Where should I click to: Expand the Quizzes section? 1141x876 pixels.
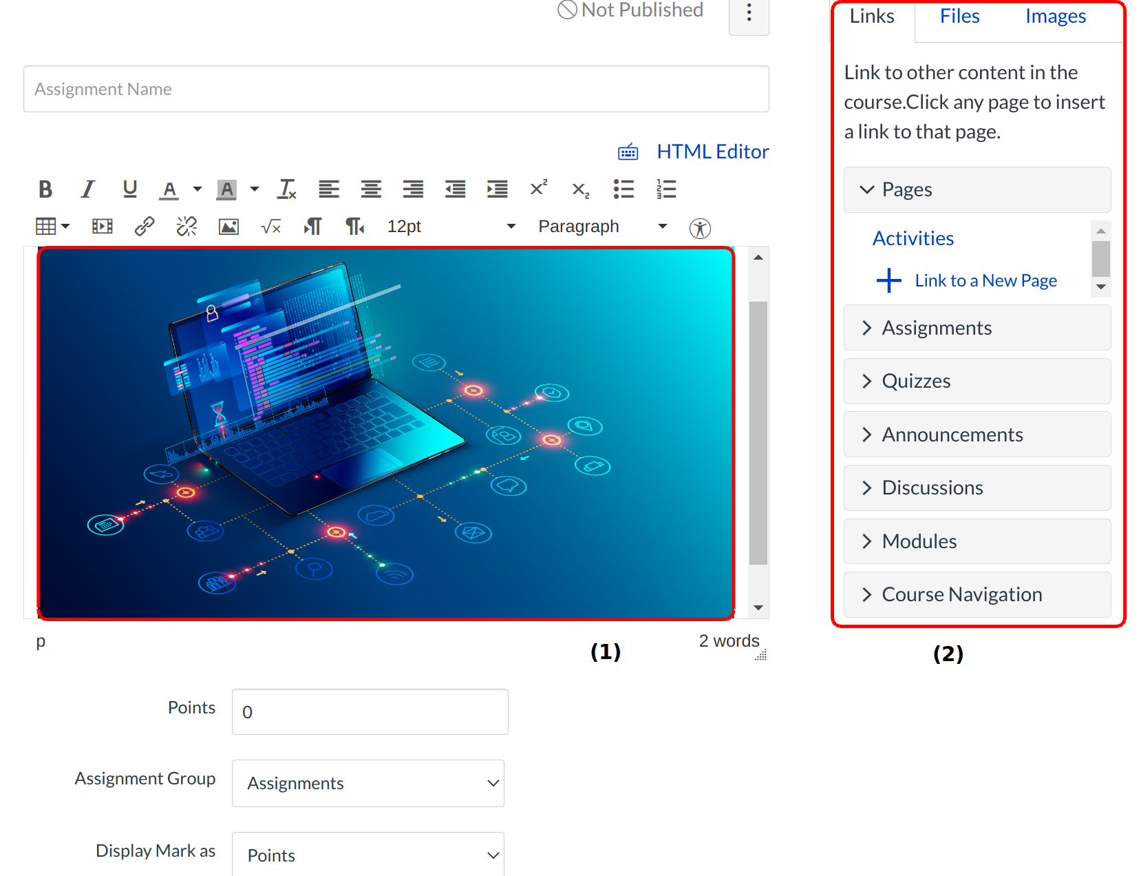click(x=977, y=382)
